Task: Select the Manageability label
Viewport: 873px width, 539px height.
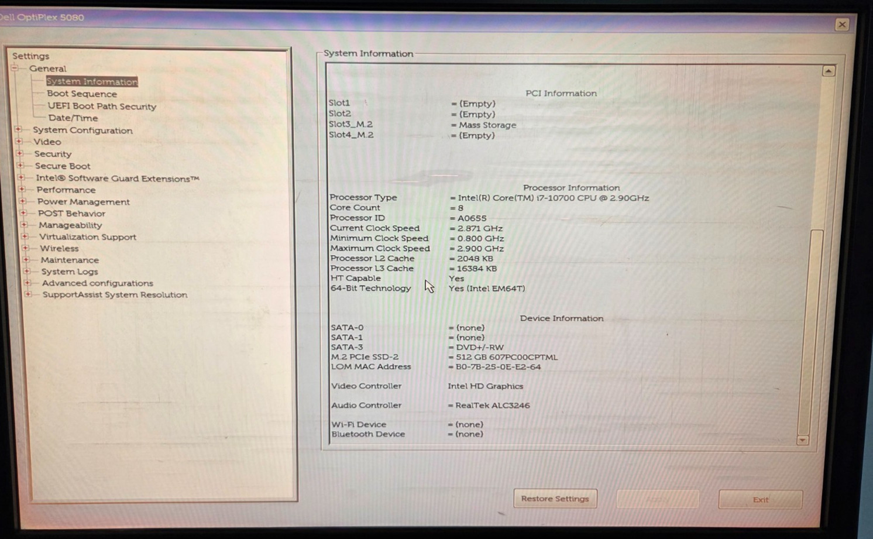Action: coord(70,225)
